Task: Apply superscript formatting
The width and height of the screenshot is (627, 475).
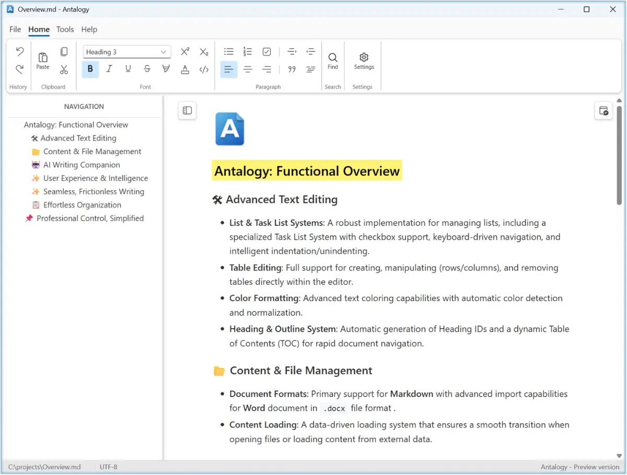Action: [x=185, y=52]
